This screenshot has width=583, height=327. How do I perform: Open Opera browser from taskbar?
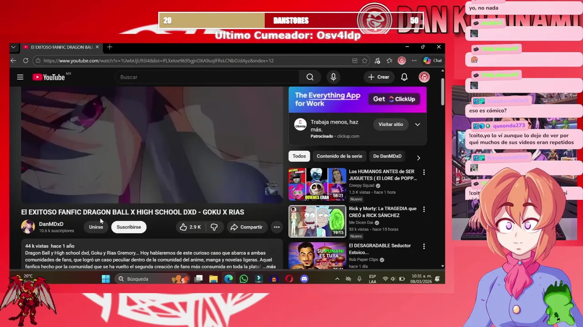click(289, 279)
